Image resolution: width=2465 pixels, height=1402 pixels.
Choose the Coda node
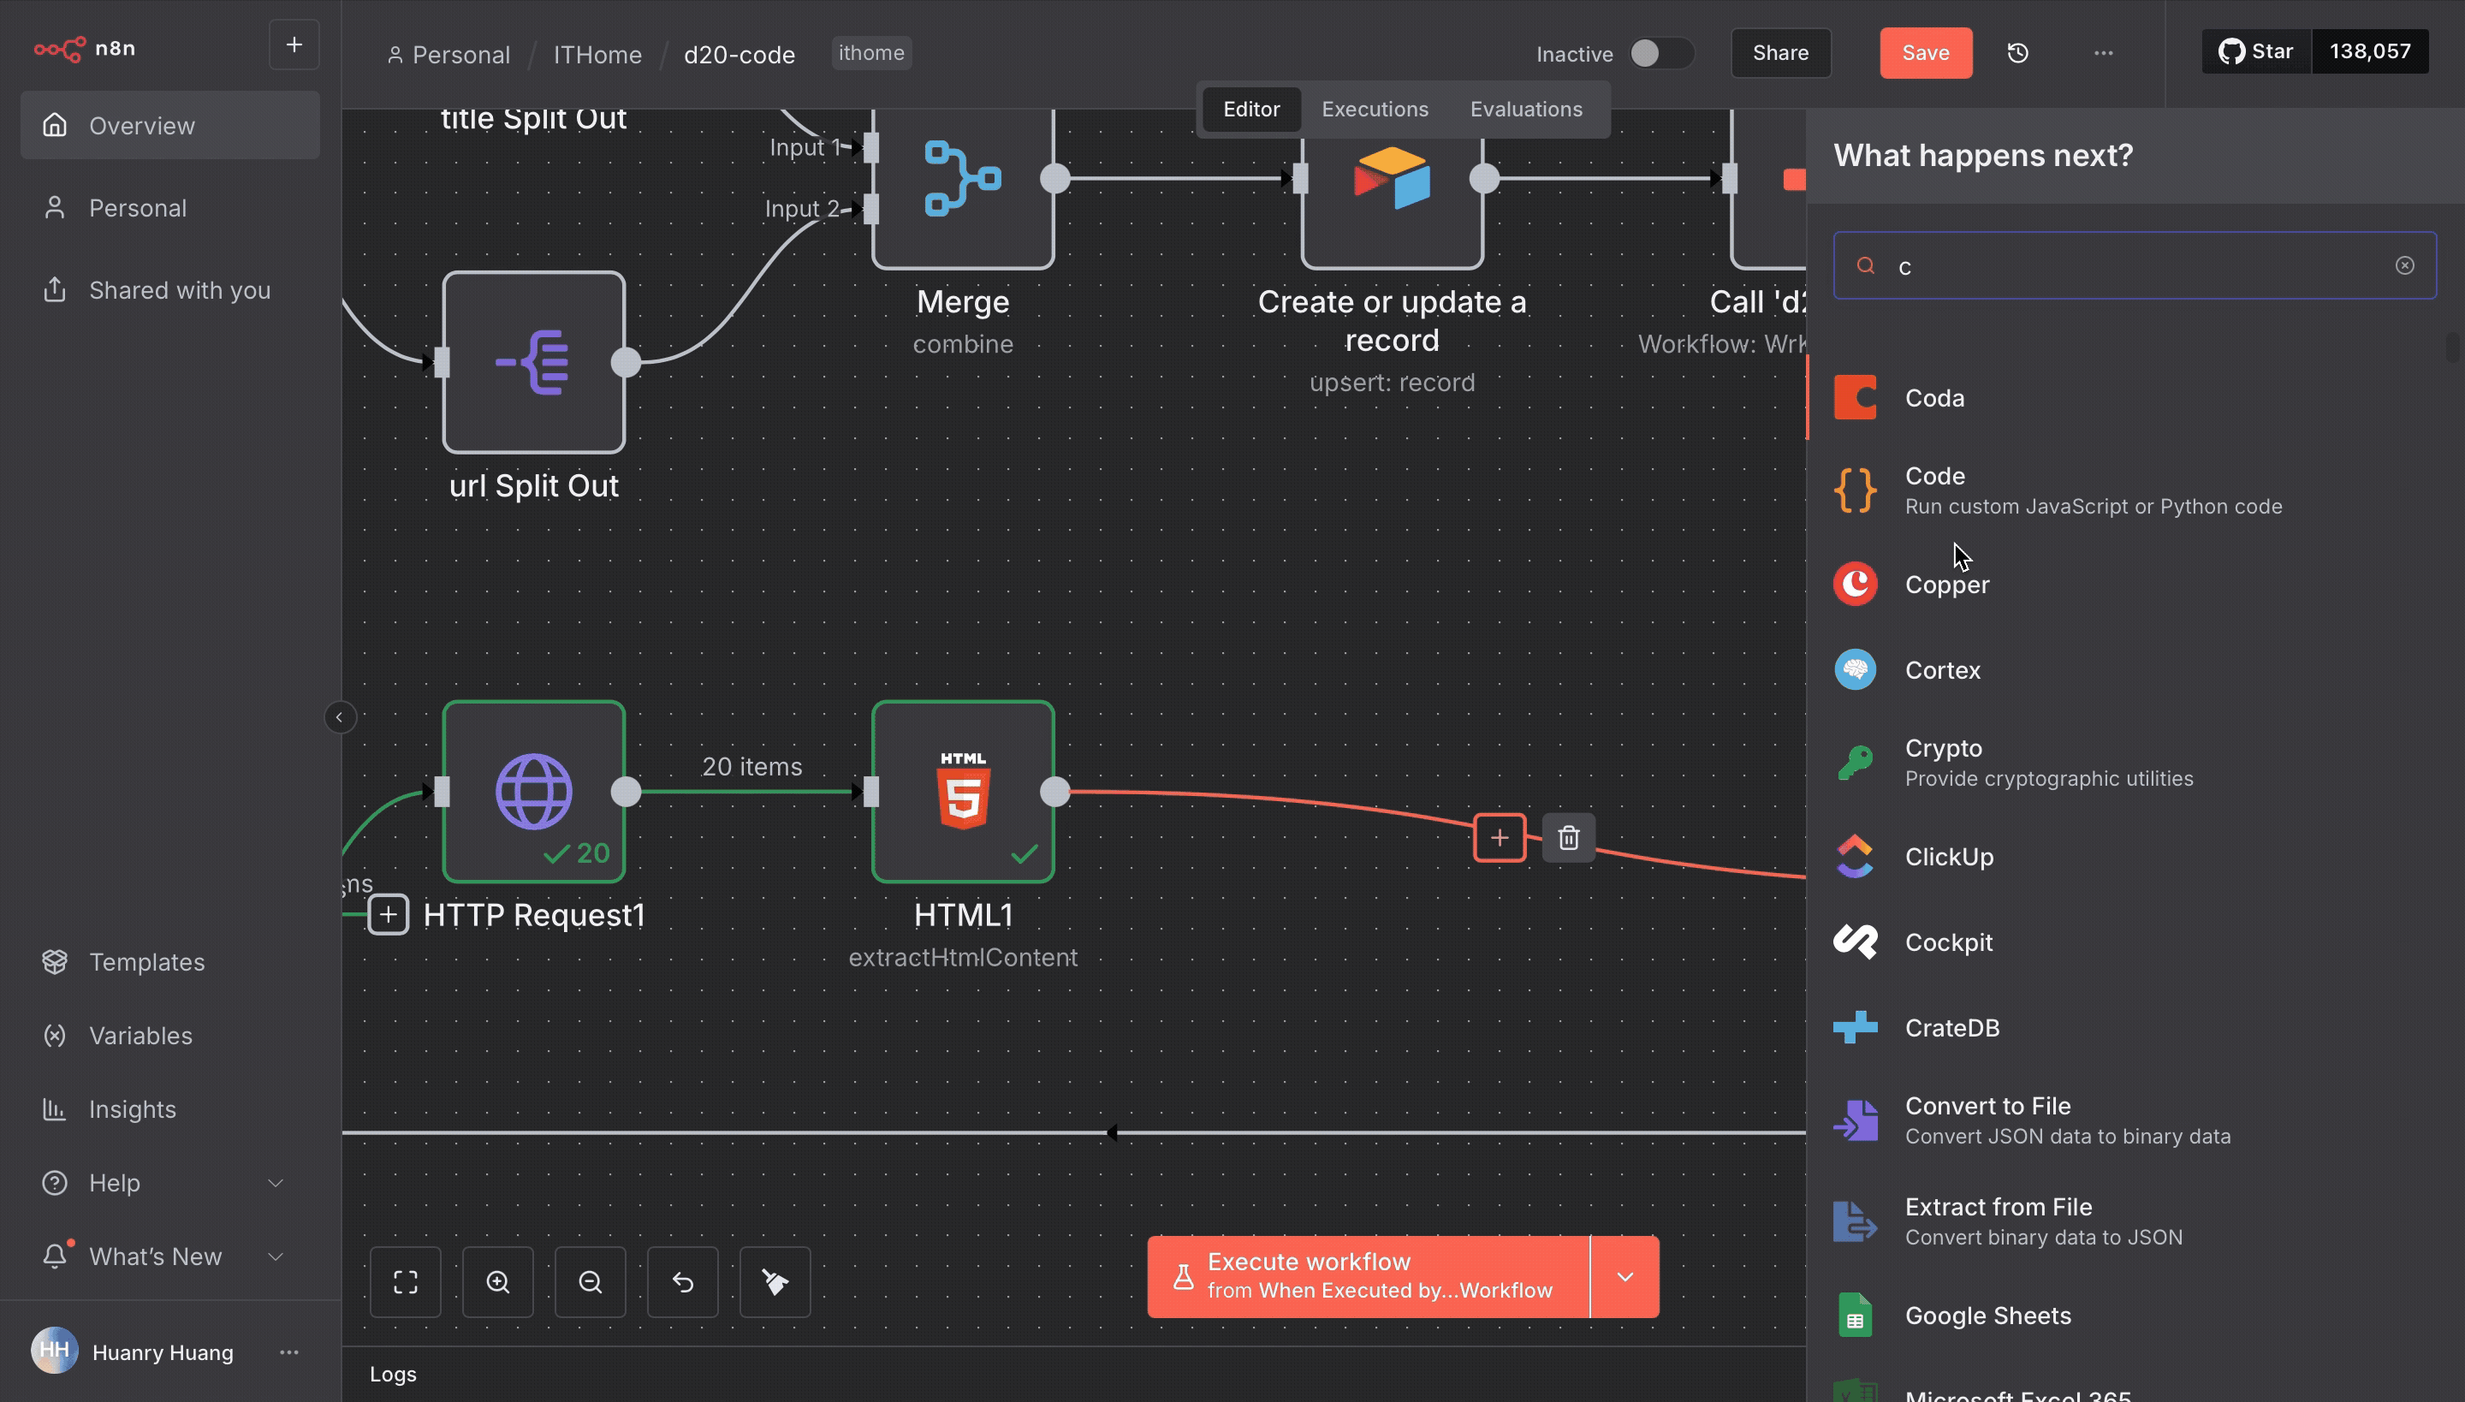(x=2135, y=398)
